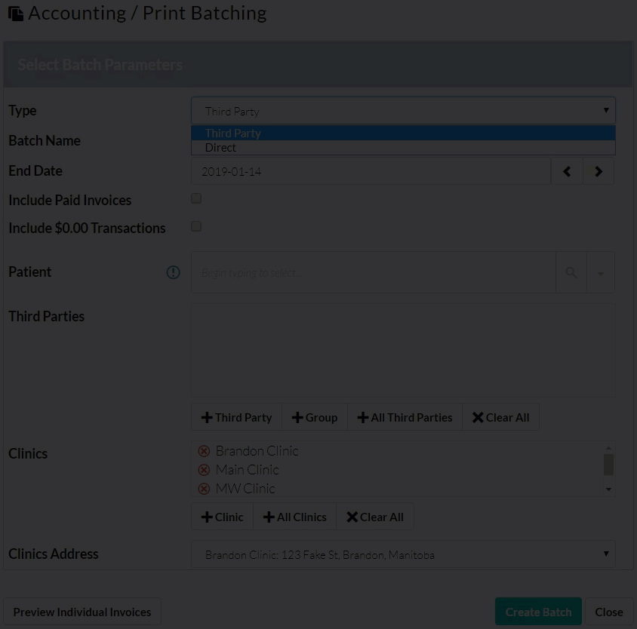Click the + Third Party button

coord(236,417)
